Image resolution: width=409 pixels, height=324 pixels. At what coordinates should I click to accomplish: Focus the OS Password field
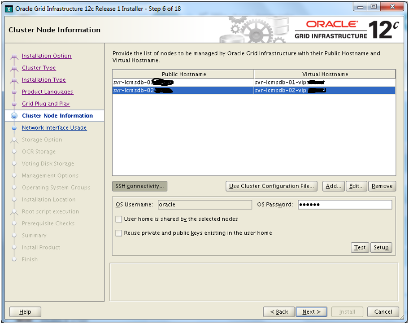pos(345,205)
